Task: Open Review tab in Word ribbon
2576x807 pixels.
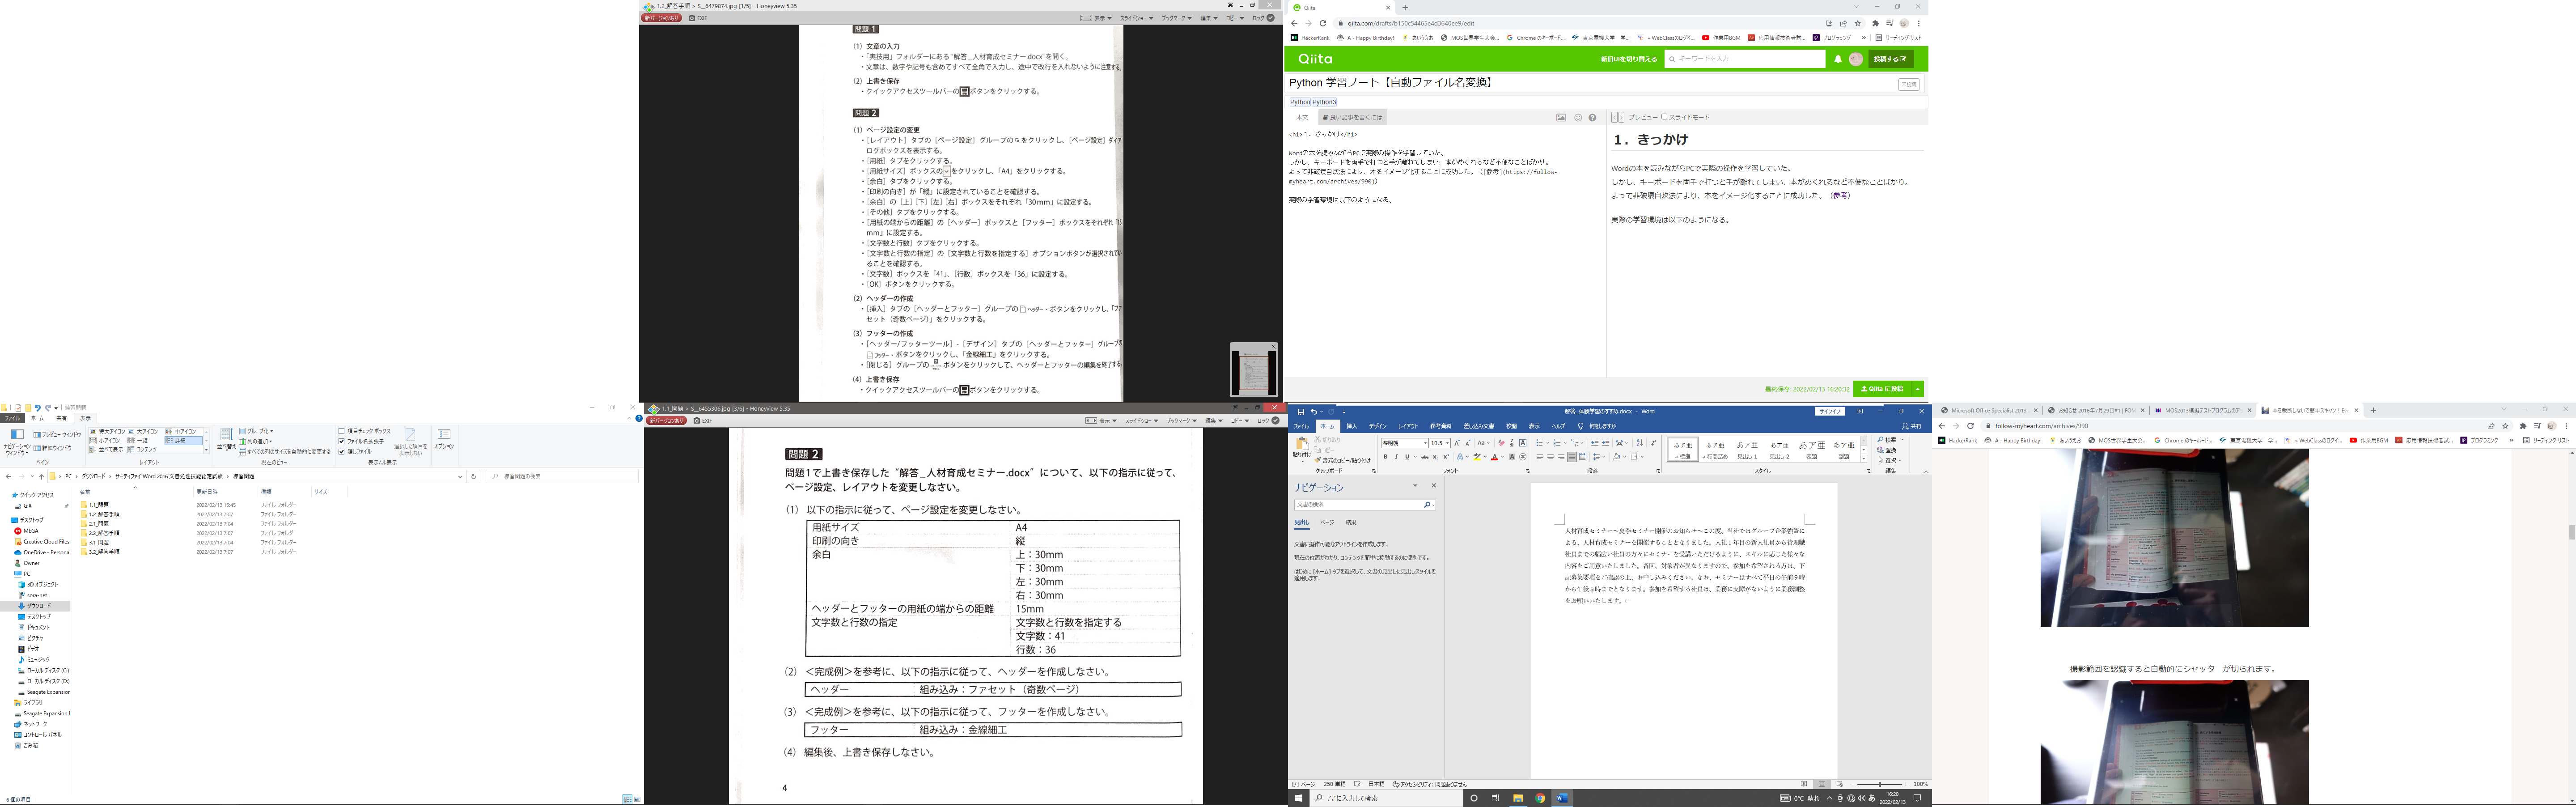Action: pos(1512,426)
